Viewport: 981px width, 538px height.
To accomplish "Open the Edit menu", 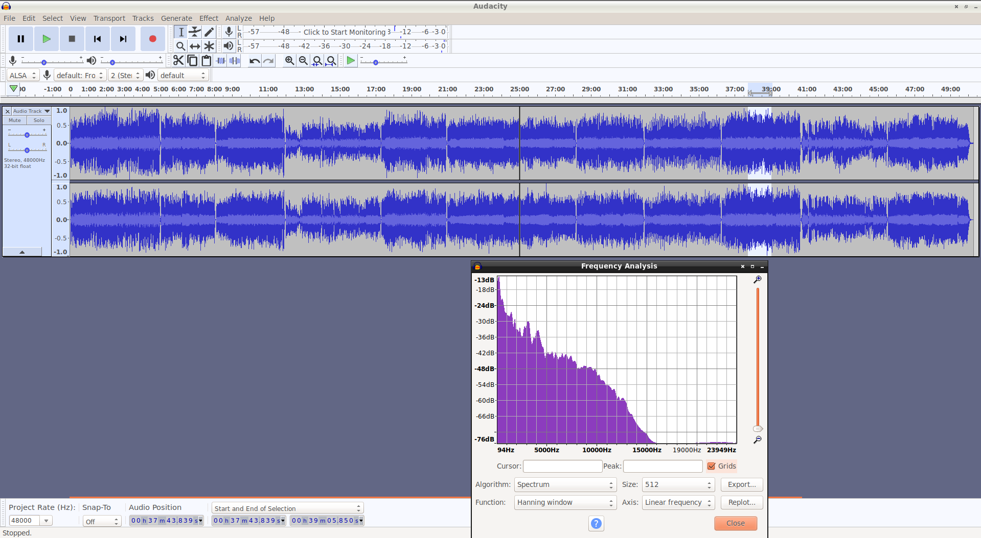I will point(29,18).
